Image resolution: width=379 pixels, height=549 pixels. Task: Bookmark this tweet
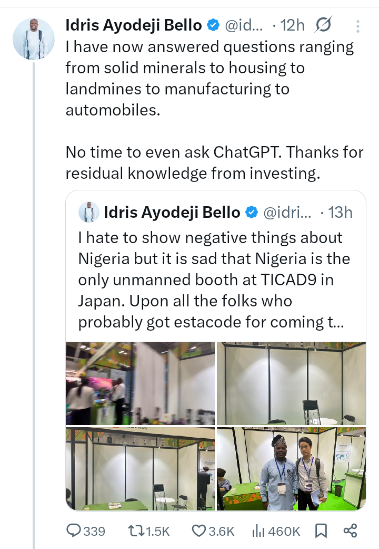(320, 531)
